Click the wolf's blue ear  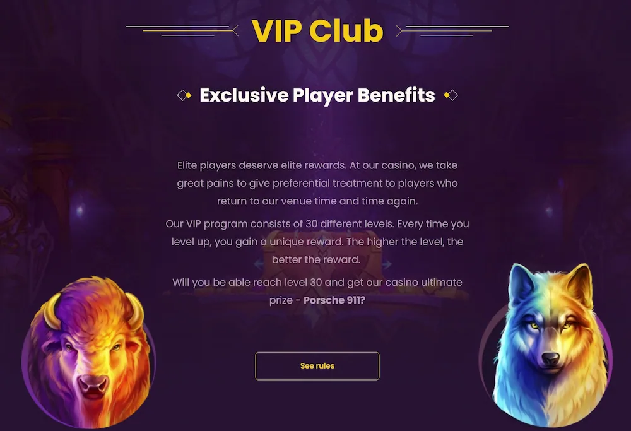520,281
